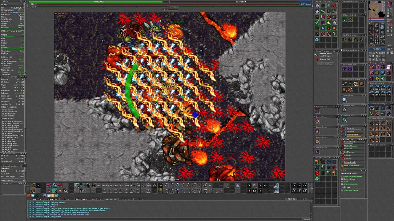Open the skull icon widget button
The height and width of the screenshot is (221, 394).
(x=373, y=56)
